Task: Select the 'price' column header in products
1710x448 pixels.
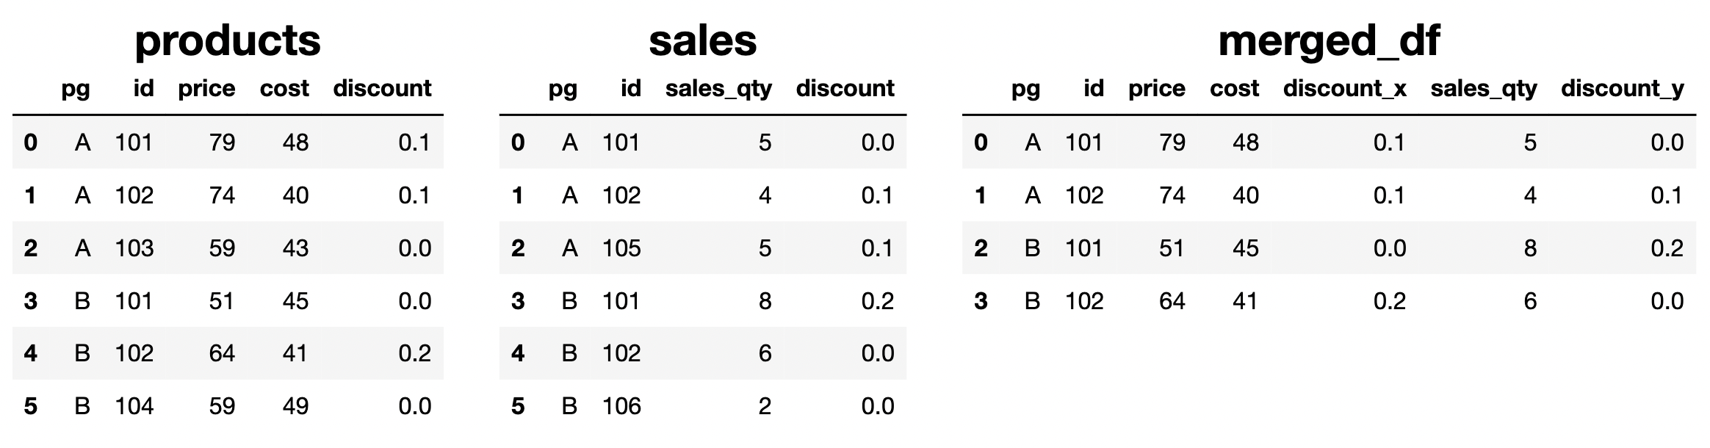Action: tap(206, 89)
